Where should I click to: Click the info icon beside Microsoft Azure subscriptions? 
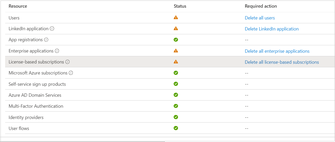click(x=71, y=73)
